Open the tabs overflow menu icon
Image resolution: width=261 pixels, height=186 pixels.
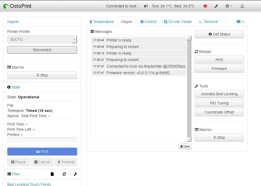coord(240,22)
